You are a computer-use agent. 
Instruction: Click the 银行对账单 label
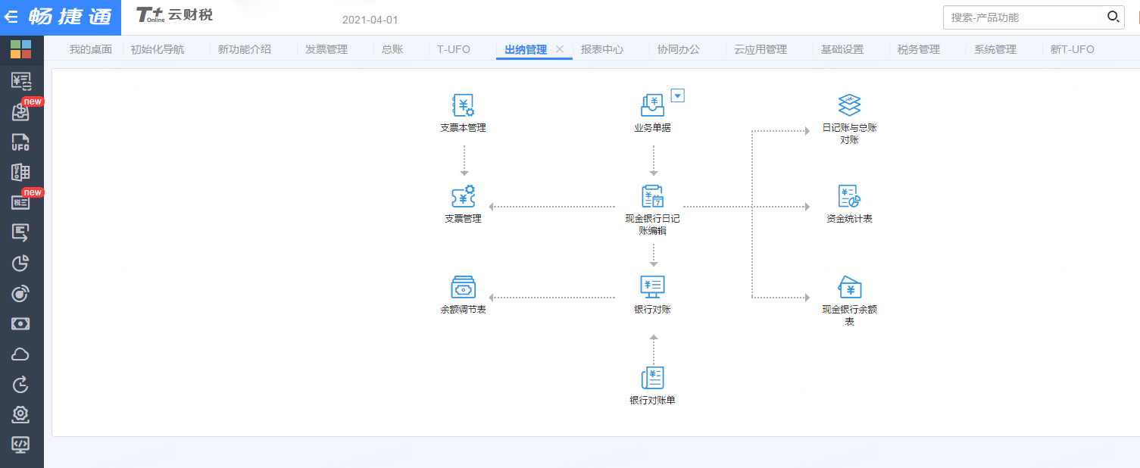pyautogui.click(x=653, y=401)
